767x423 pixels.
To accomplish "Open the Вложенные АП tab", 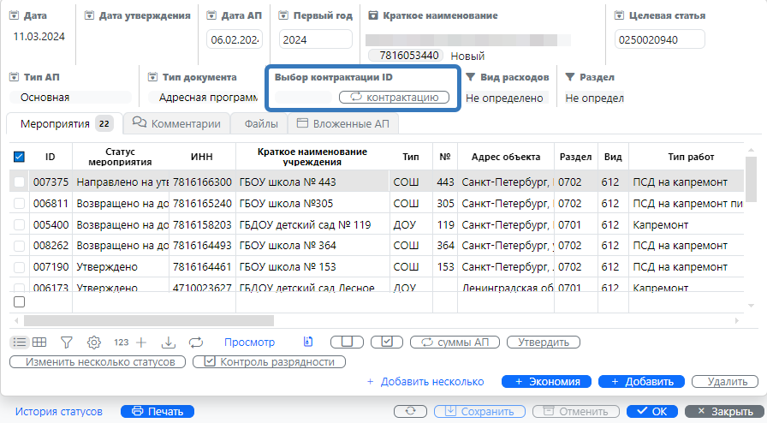I will 342,124.
